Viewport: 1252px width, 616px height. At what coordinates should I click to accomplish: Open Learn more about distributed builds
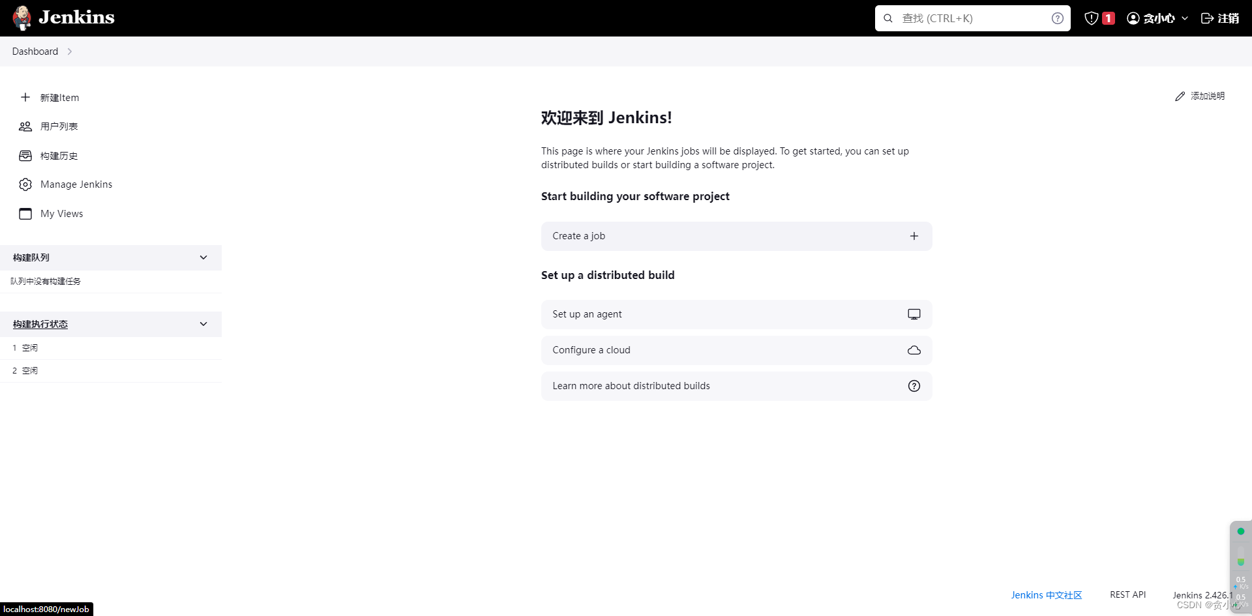737,386
